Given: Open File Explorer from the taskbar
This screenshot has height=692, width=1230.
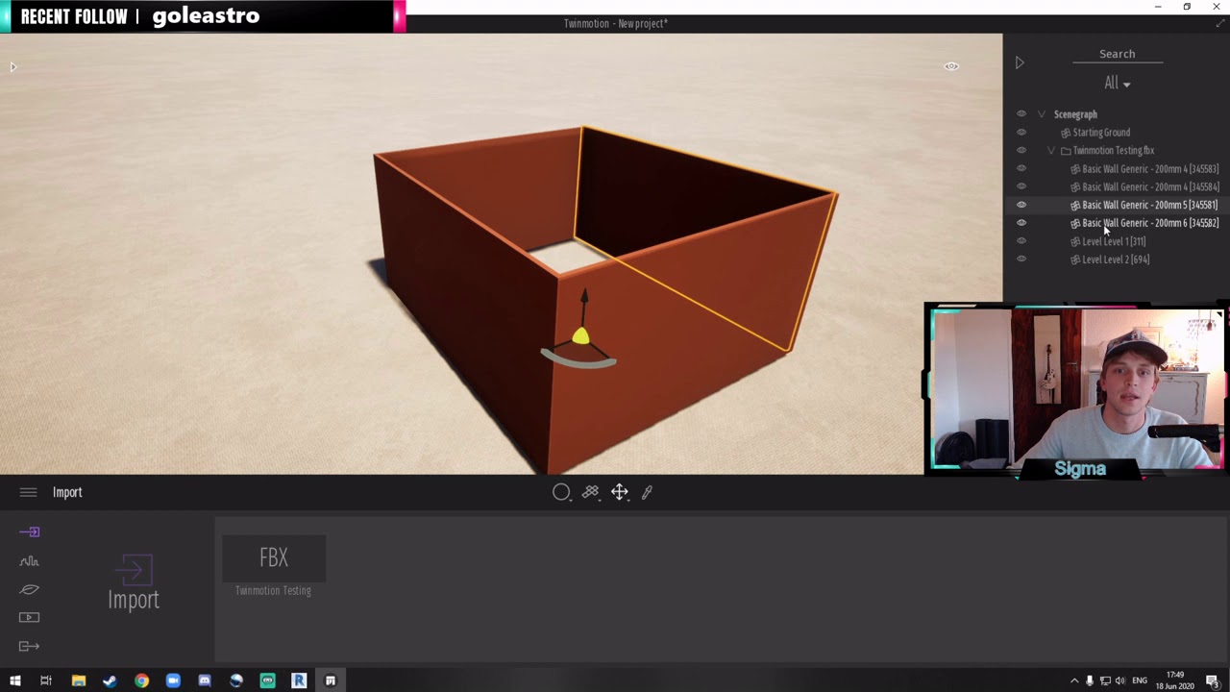Looking at the screenshot, I should coord(79,680).
